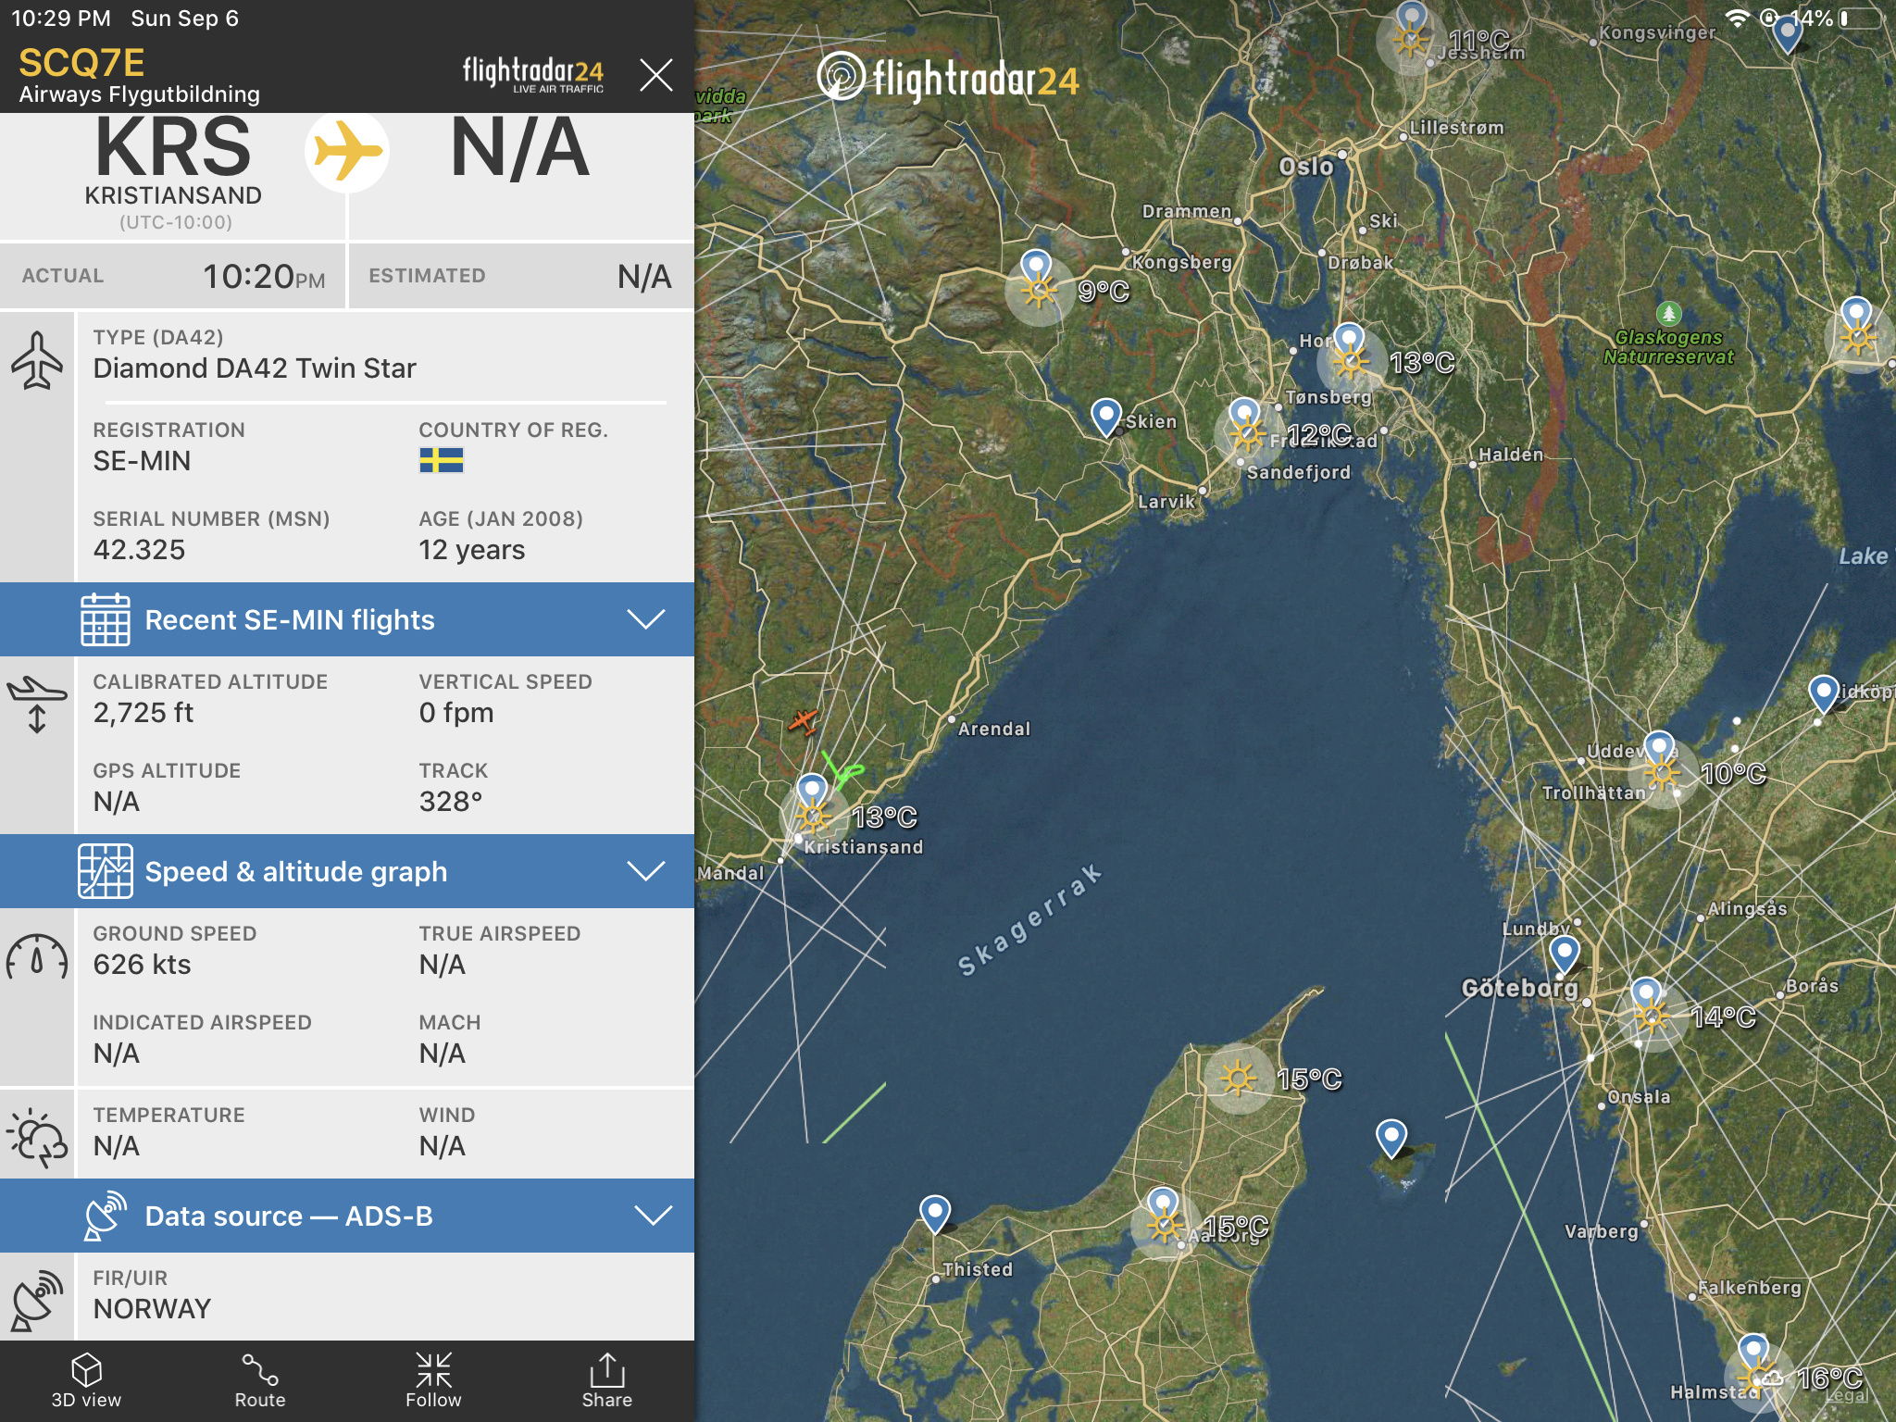Tap the yellow plane route icon

tap(347, 151)
